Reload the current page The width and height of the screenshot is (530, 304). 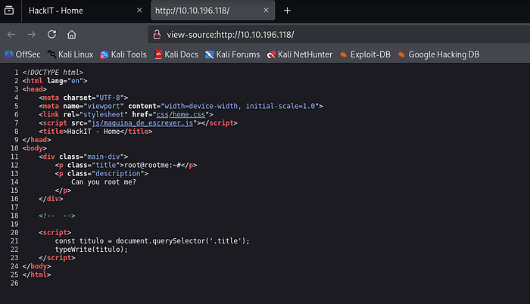(51, 35)
